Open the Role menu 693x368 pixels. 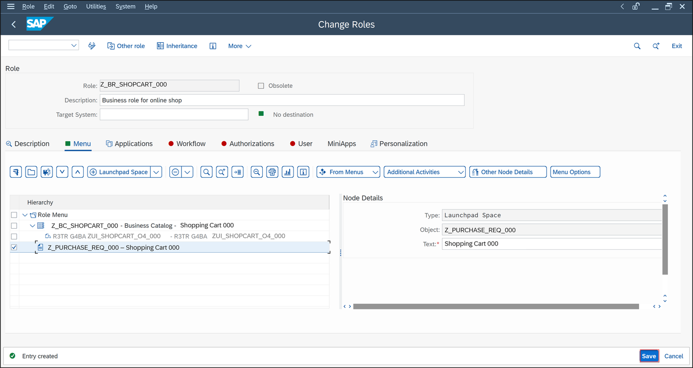[28, 7]
